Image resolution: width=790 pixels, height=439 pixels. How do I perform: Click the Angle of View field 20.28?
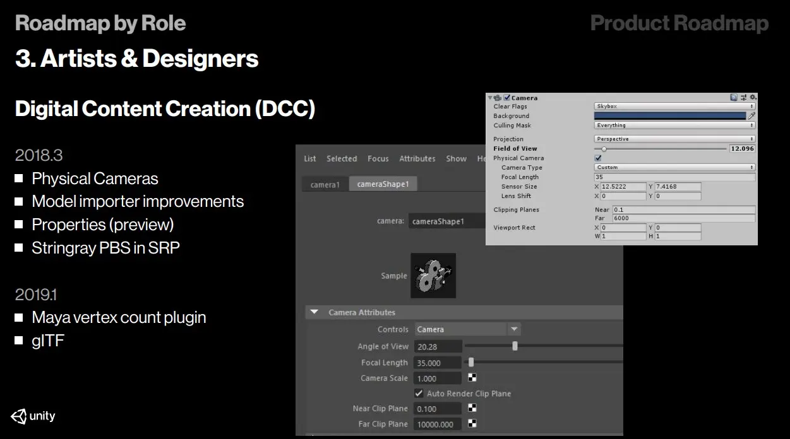438,346
